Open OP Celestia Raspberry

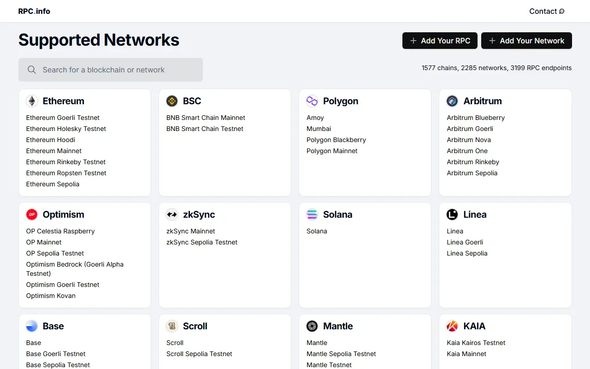[x=60, y=231]
